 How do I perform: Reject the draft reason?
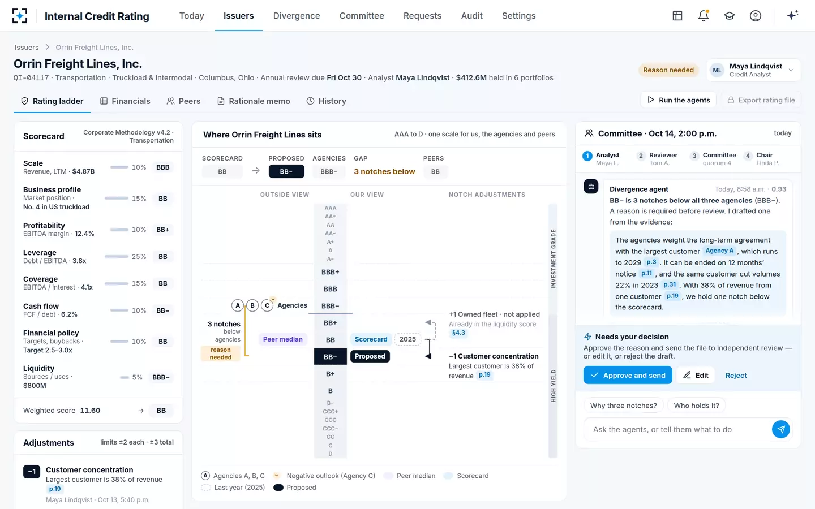click(x=736, y=376)
